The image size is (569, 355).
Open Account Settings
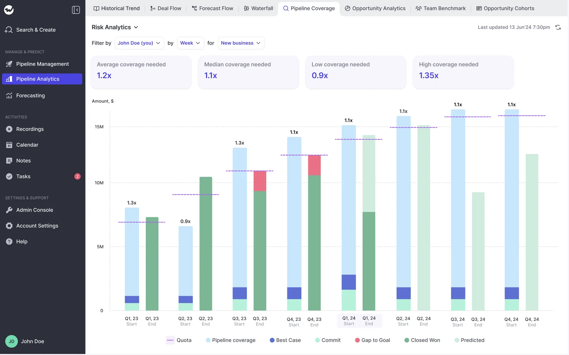click(42, 226)
